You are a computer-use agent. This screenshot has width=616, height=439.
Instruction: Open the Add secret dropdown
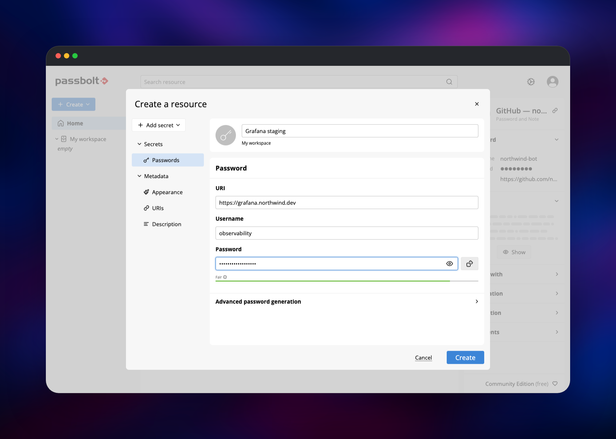click(159, 125)
